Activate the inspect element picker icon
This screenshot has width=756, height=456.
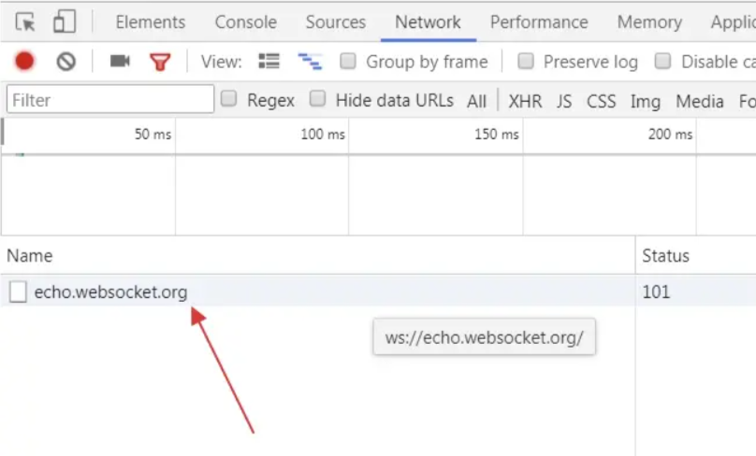click(x=25, y=22)
